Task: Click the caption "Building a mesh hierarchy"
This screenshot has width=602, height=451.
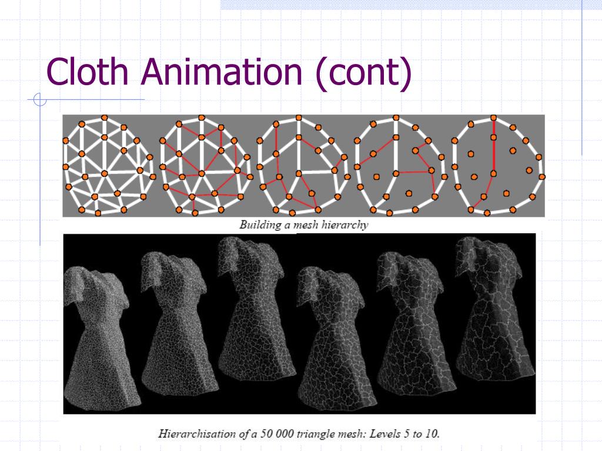Action: tap(304, 225)
